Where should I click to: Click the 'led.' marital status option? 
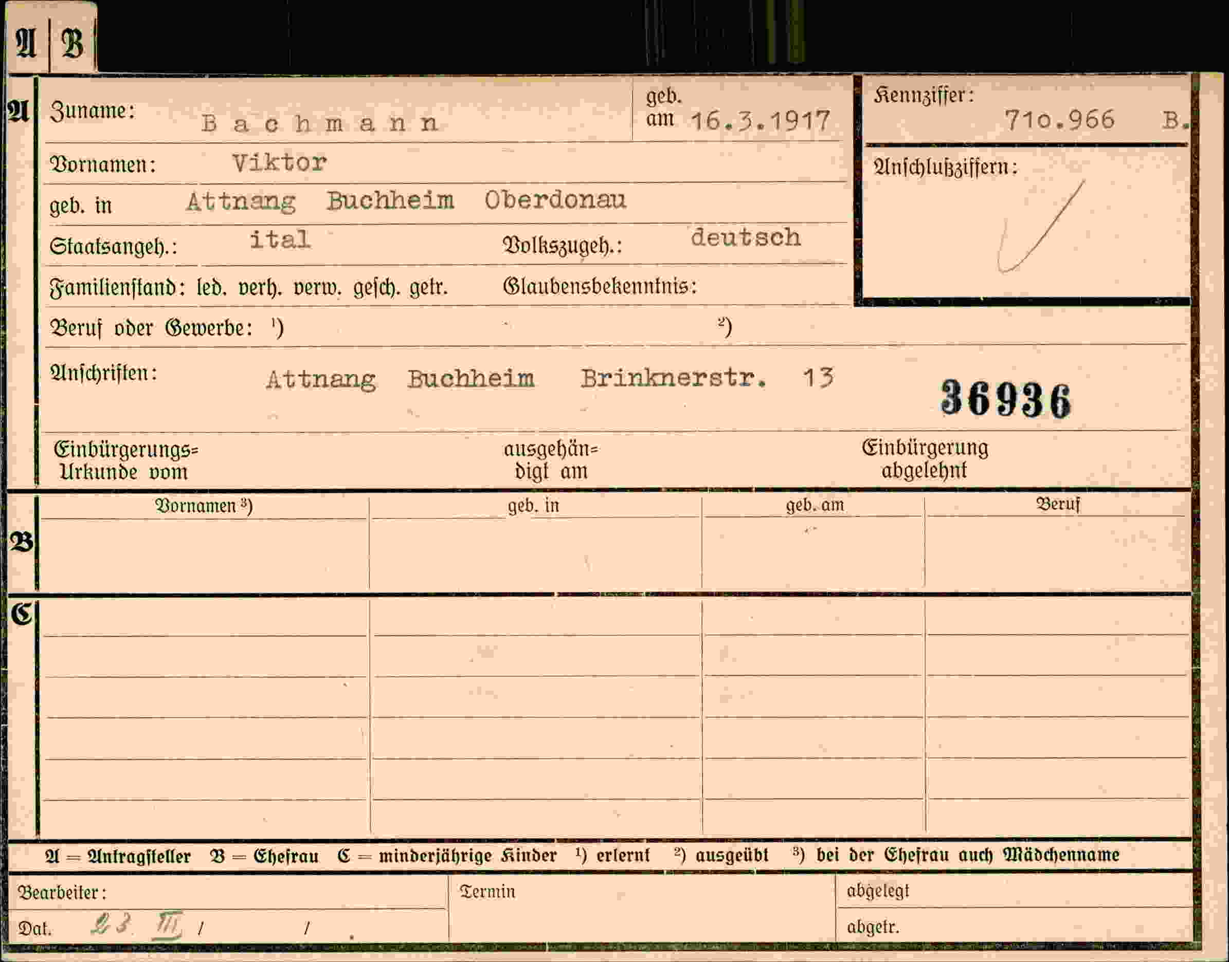point(211,288)
